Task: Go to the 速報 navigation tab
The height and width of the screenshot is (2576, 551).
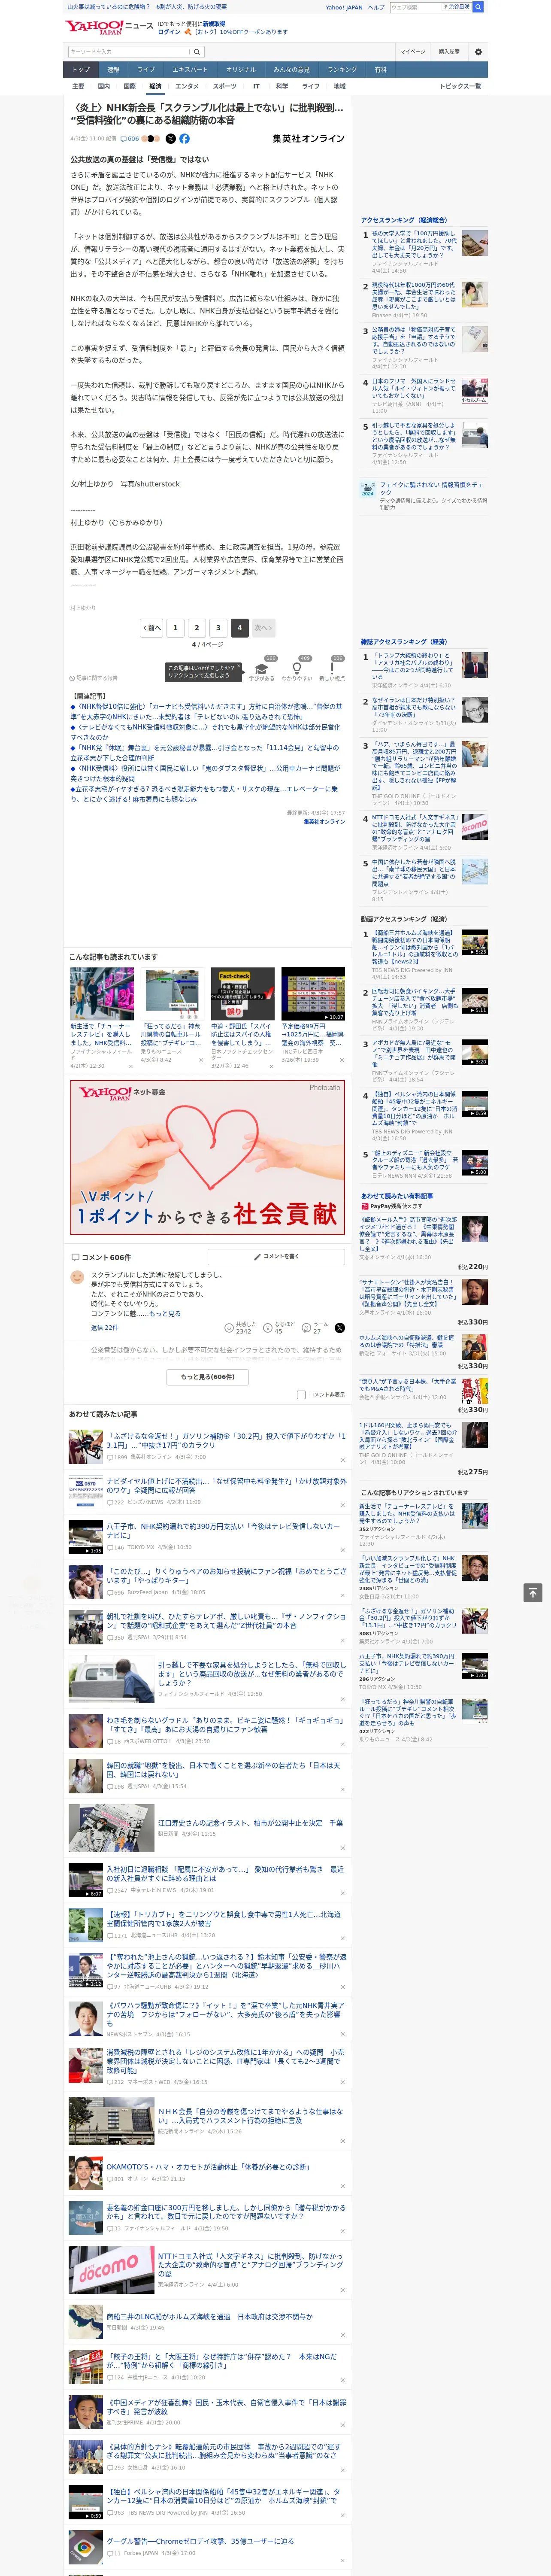Action: point(113,70)
